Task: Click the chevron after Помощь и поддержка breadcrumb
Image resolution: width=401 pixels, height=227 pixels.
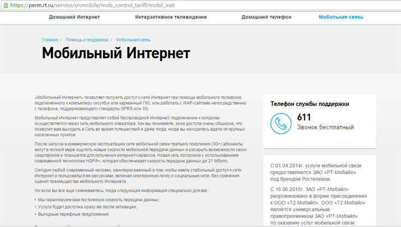Action: point(111,40)
